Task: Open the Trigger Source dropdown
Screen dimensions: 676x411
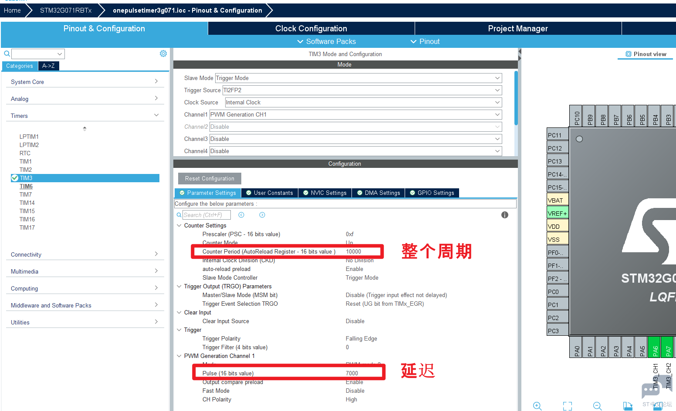Action: [x=362, y=90]
